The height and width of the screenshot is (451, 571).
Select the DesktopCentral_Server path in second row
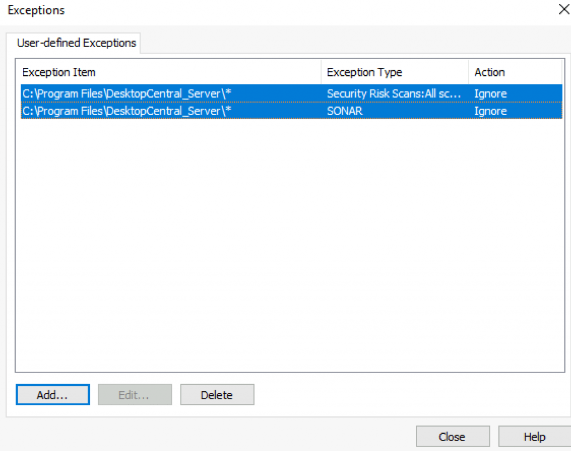pos(126,111)
